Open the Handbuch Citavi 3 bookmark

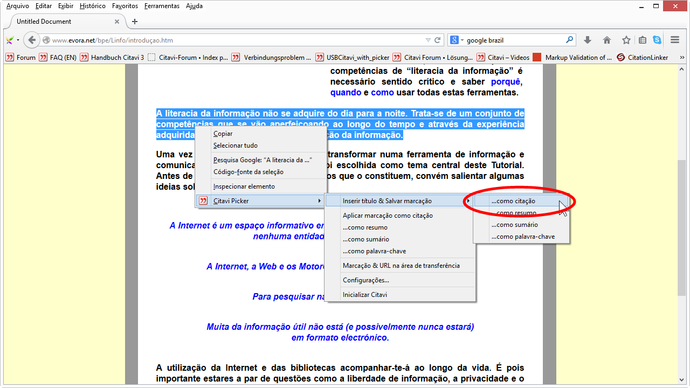112,57
